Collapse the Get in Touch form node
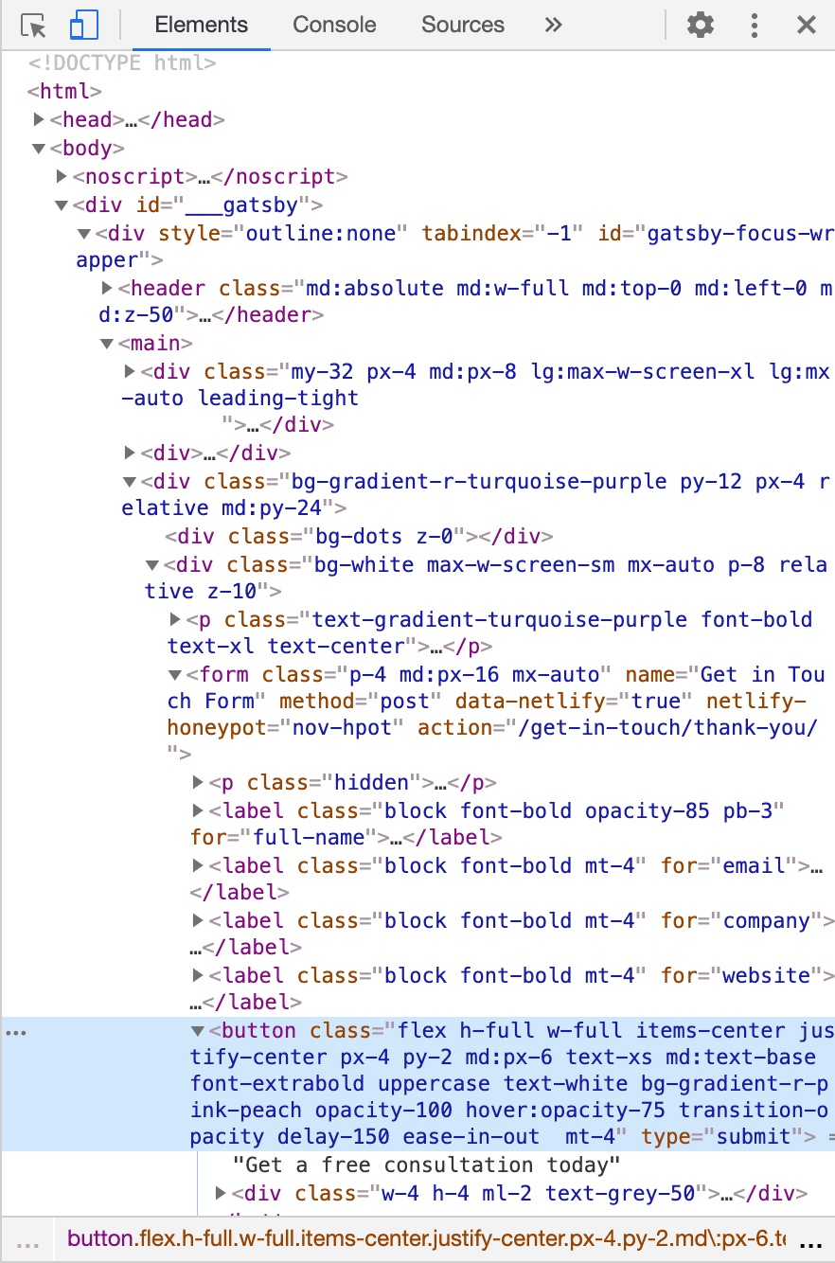 (174, 674)
